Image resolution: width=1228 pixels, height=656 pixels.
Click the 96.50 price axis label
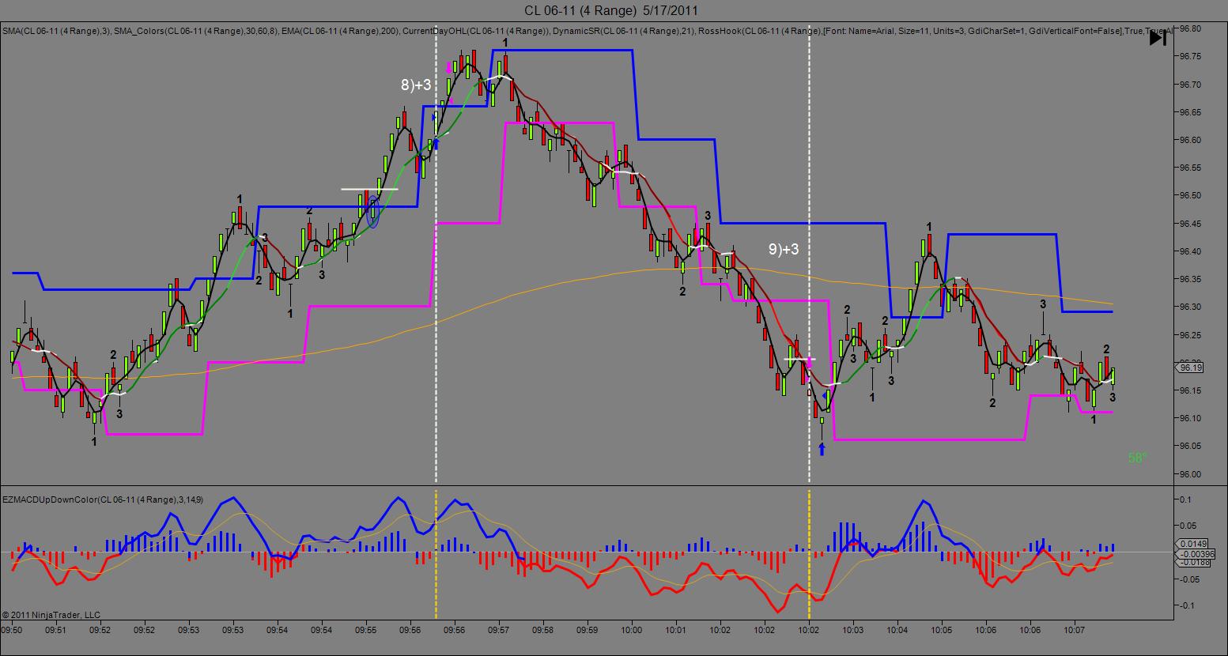click(x=1190, y=195)
